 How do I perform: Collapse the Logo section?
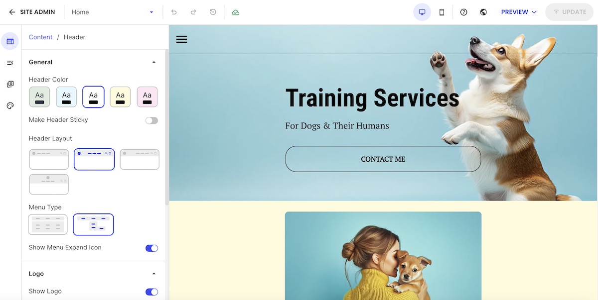pos(153,274)
